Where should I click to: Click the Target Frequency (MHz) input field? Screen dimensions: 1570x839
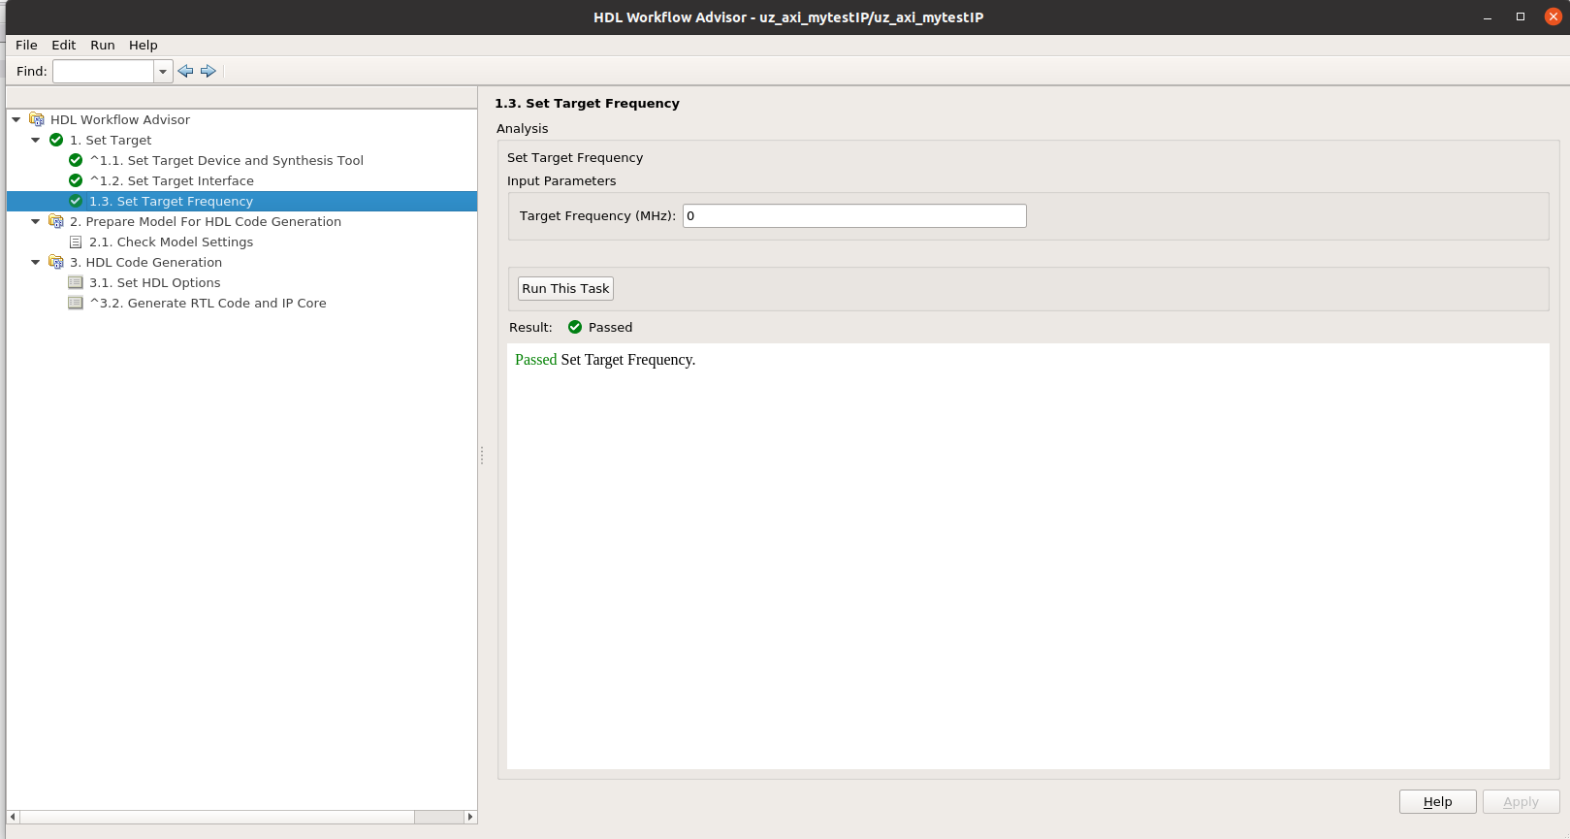(x=853, y=216)
